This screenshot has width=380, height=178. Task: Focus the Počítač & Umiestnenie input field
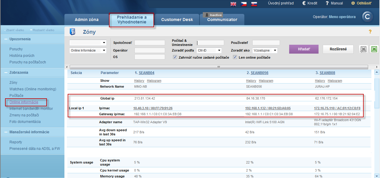[x=210, y=43]
